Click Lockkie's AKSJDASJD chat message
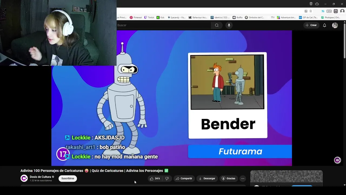This screenshot has width=346, height=195. 95,138
